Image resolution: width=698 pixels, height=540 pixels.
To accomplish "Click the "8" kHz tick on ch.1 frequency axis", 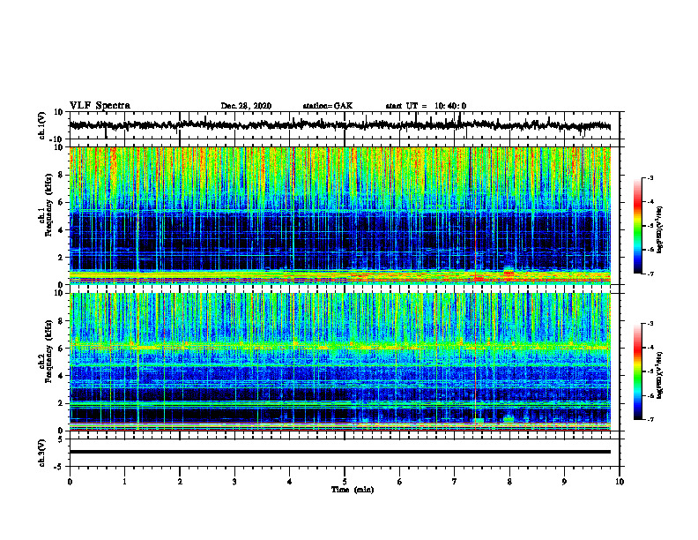I will coord(61,175).
